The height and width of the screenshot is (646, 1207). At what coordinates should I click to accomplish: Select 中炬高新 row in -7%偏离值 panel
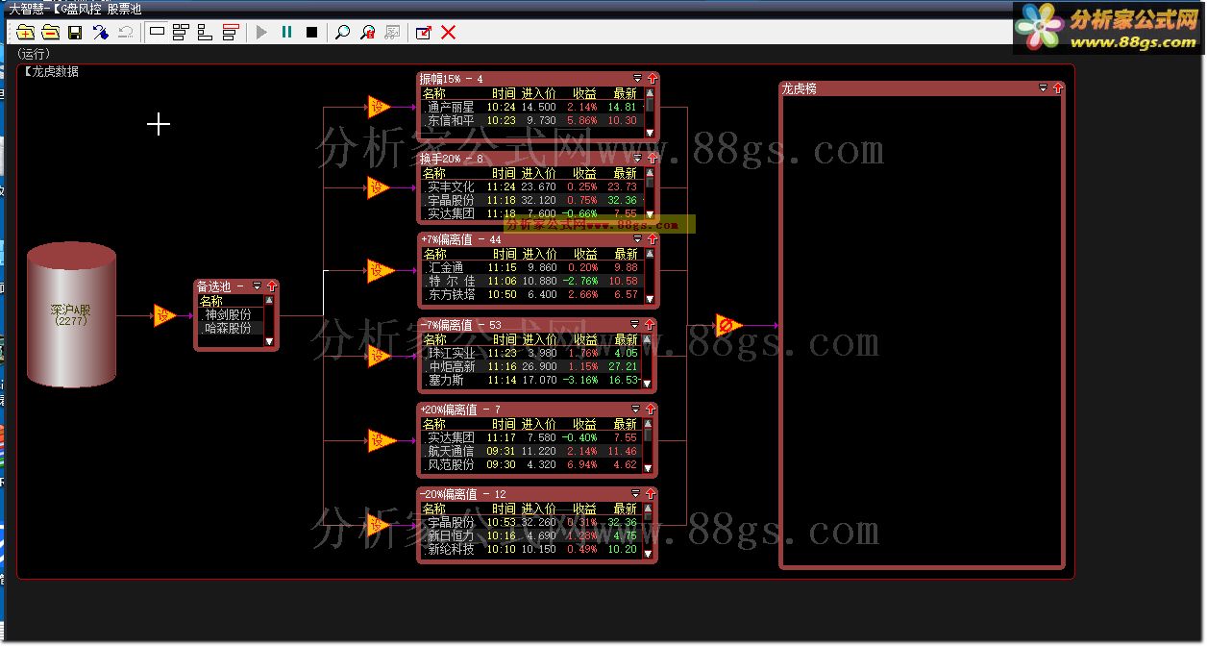pyautogui.click(x=532, y=366)
